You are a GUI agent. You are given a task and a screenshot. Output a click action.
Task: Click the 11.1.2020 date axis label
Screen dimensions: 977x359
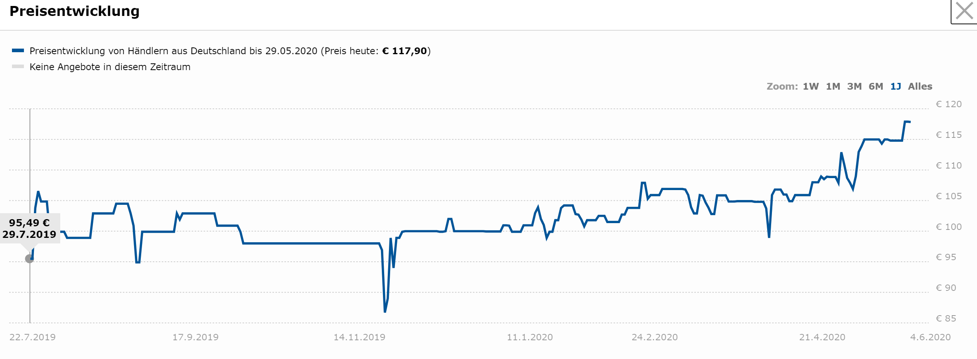click(530, 337)
